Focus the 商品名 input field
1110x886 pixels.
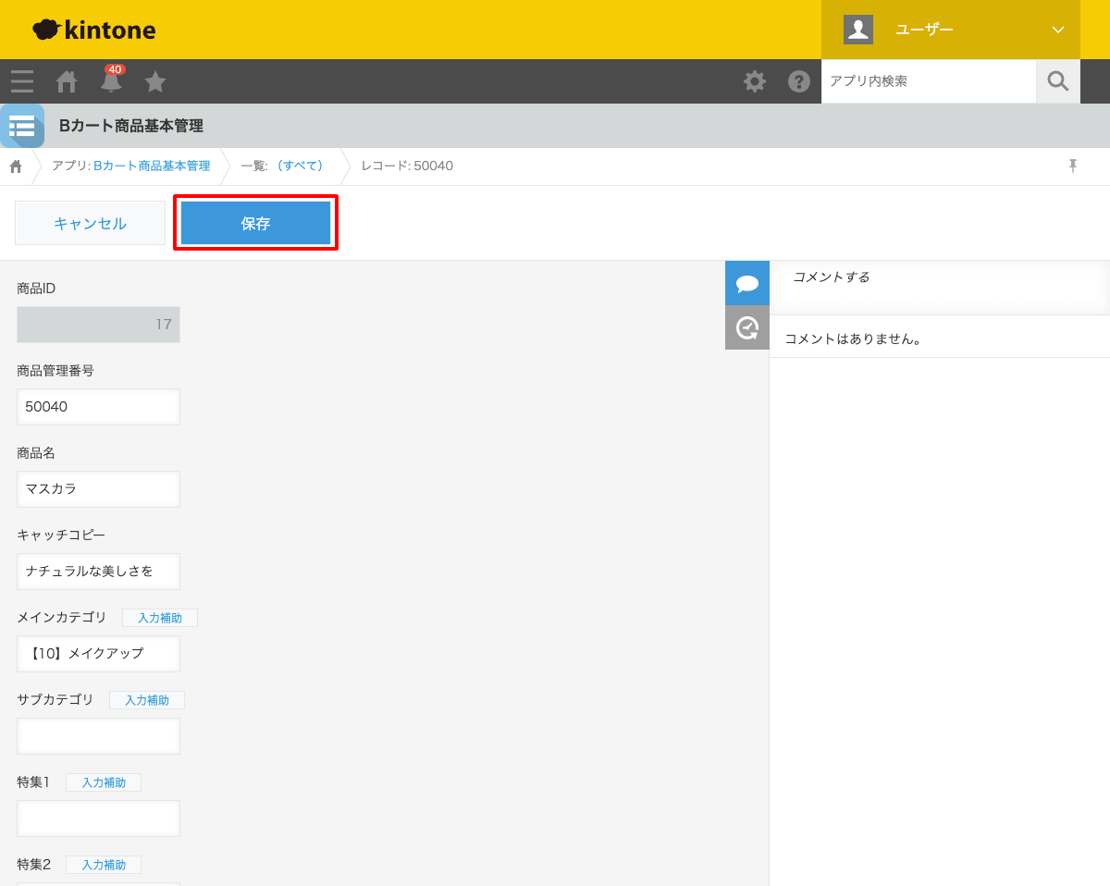pyautogui.click(x=98, y=489)
